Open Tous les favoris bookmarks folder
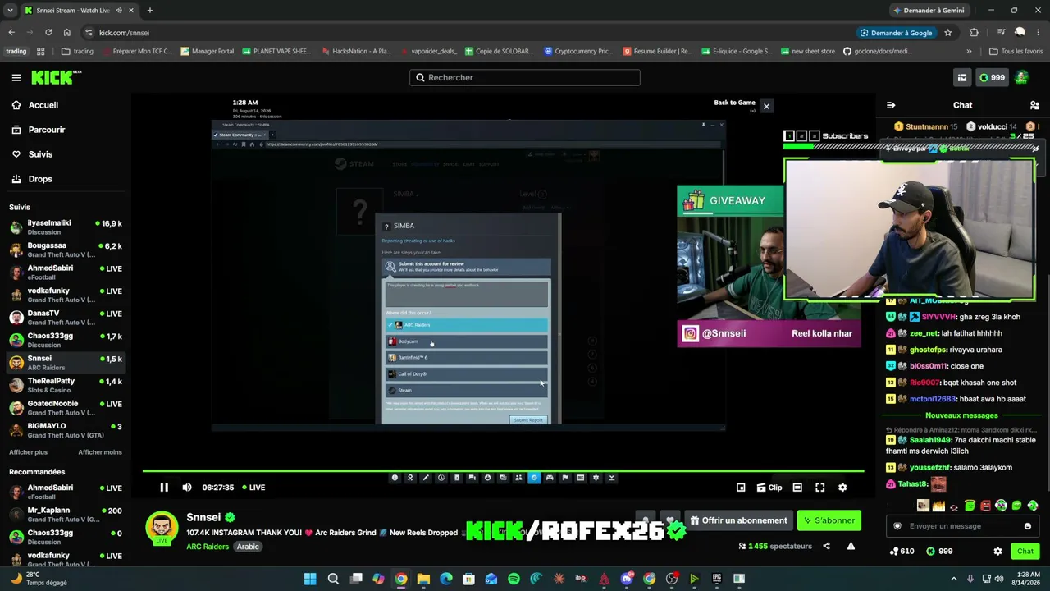 [1016, 51]
